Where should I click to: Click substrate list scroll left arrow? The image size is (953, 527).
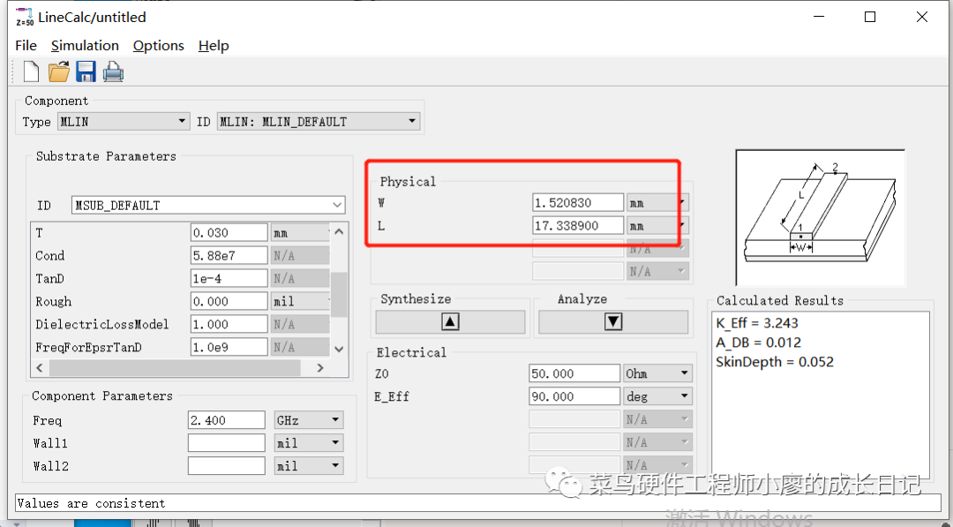pos(40,368)
